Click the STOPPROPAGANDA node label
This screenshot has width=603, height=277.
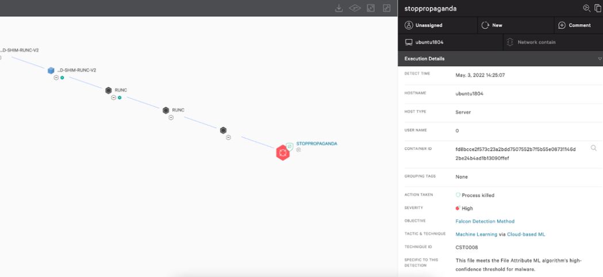point(317,144)
